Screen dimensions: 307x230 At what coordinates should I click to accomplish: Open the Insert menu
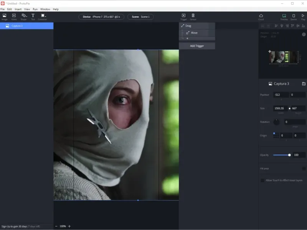click(x=18, y=9)
